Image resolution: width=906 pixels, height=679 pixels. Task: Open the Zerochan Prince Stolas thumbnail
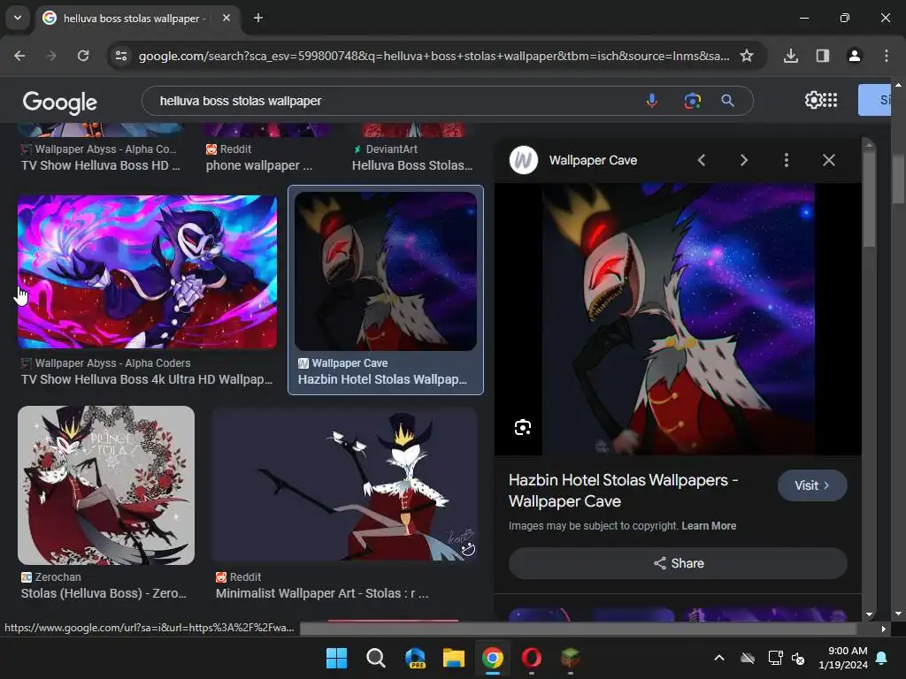(x=106, y=485)
